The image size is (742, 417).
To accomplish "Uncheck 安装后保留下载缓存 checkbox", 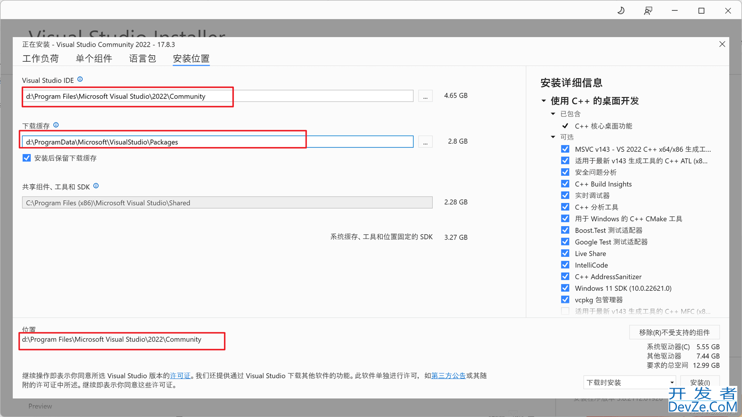I will click(x=26, y=158).
